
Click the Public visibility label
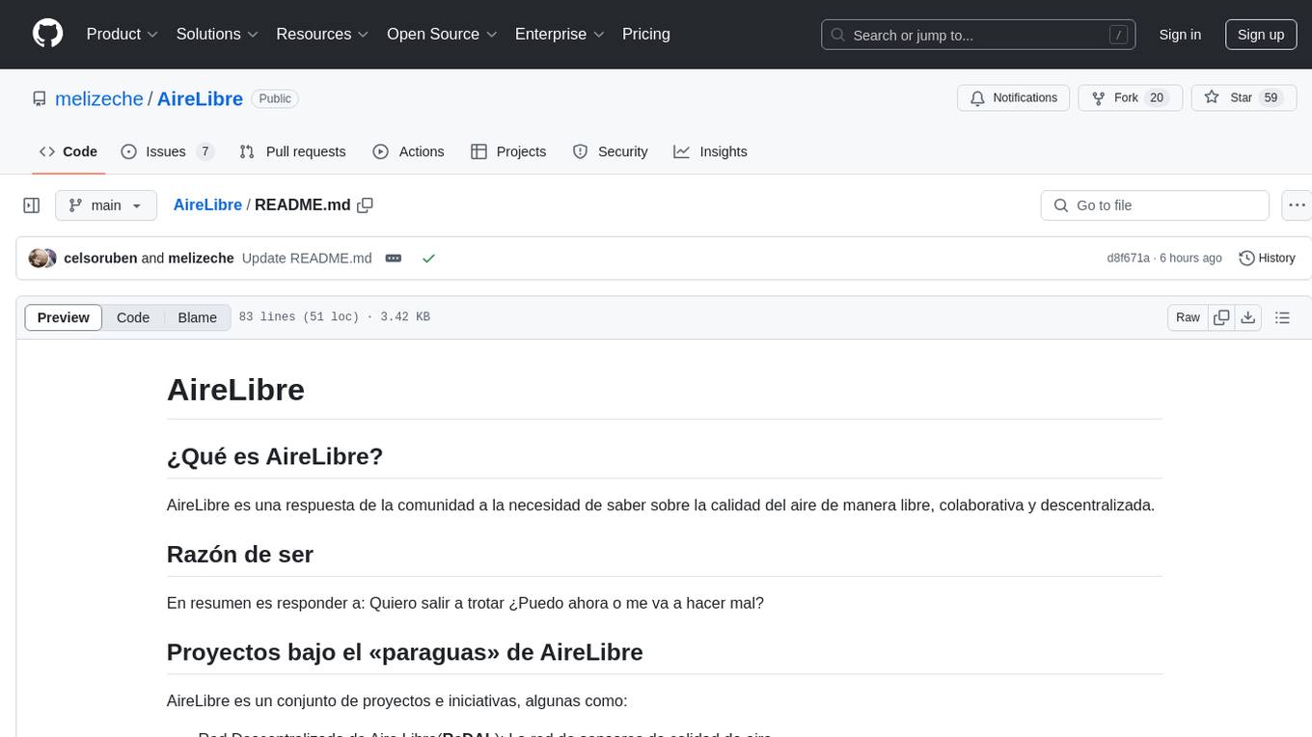click(275, 98)
